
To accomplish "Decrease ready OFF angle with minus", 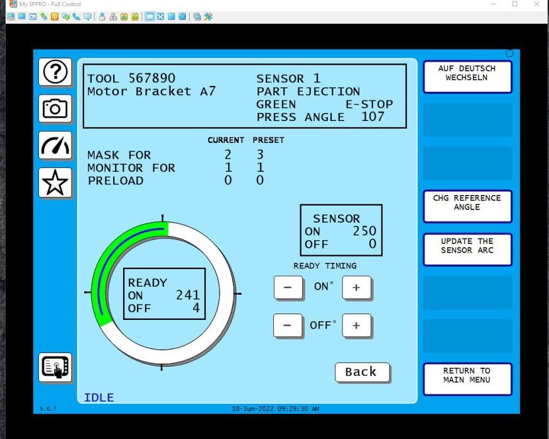I will [x=288, y=325].
